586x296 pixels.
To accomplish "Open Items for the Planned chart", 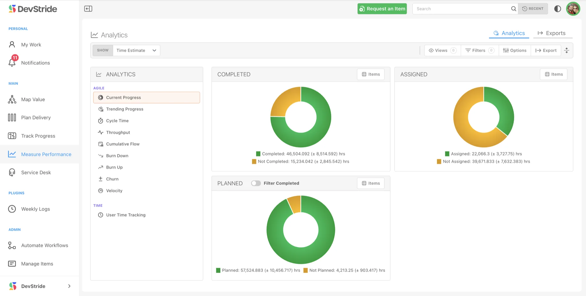I will pos(371,183).
